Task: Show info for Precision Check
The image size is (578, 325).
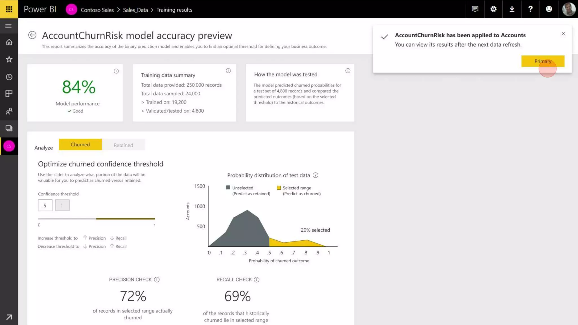Action: tap(157, 280)
